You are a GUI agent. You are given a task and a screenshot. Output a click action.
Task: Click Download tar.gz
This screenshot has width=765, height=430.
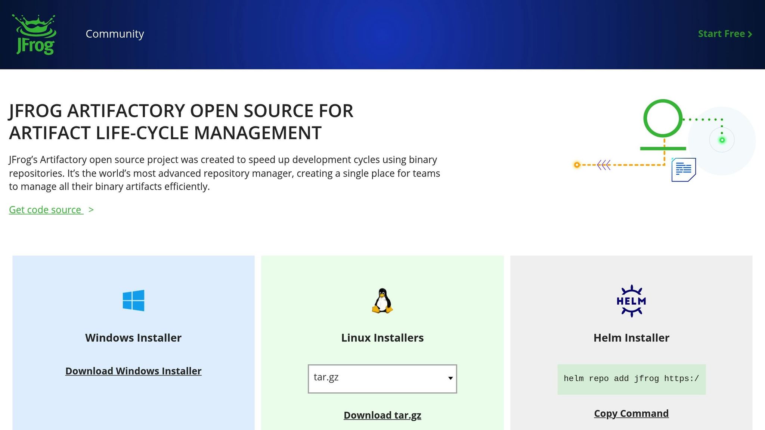[382, 414]
